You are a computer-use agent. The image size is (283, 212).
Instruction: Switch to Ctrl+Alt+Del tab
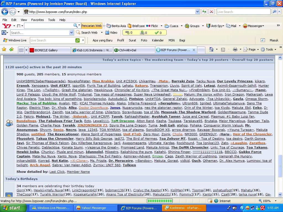(134, 50)
